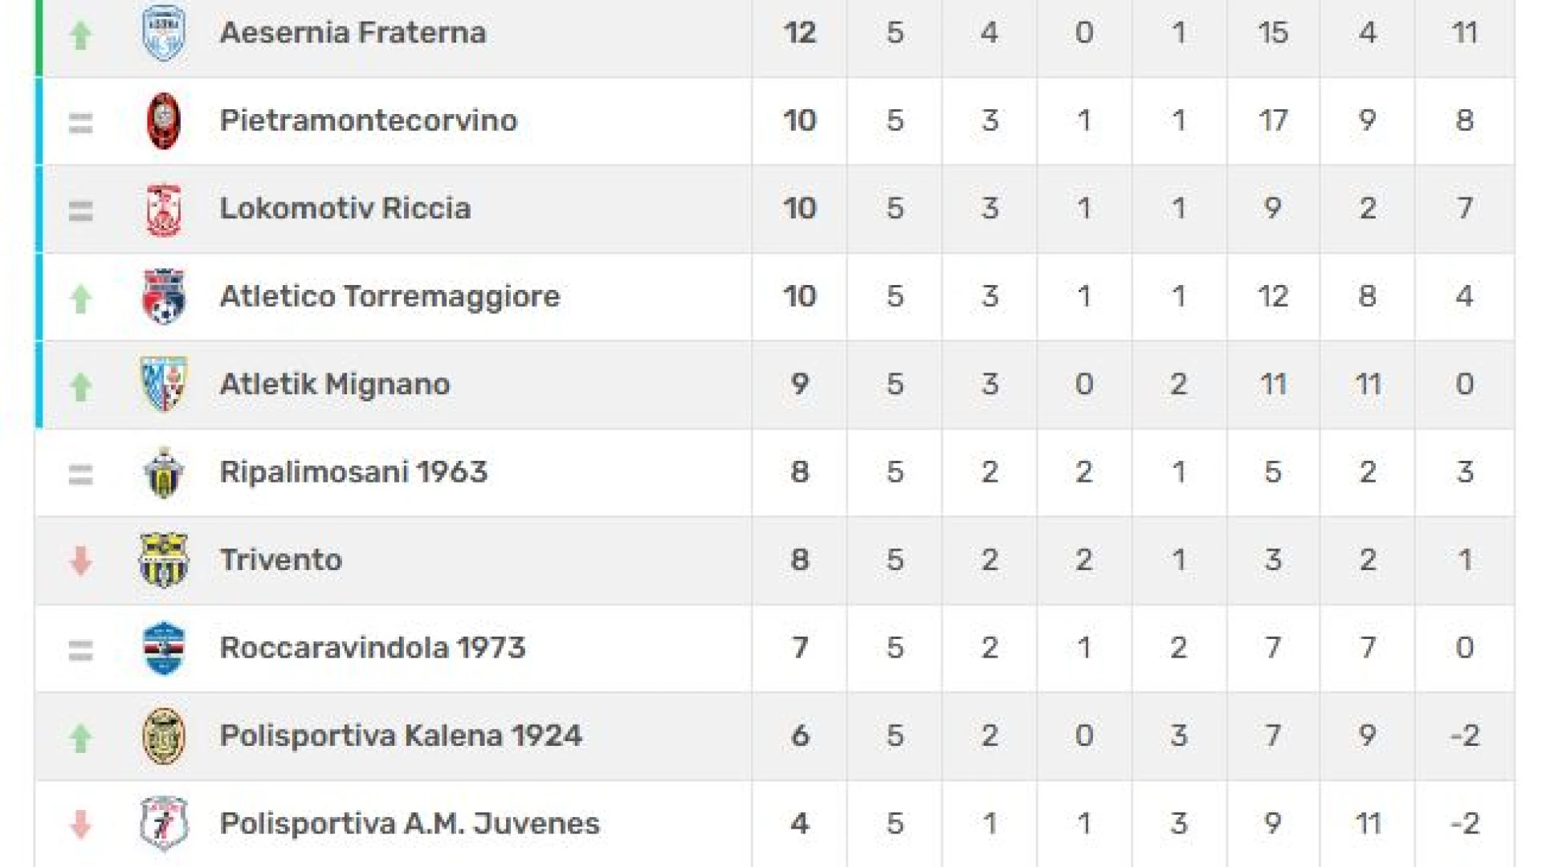Click the green up arrow beside Aesernia Fraterna
This screenshot has width=1542, height=867.
80,35
